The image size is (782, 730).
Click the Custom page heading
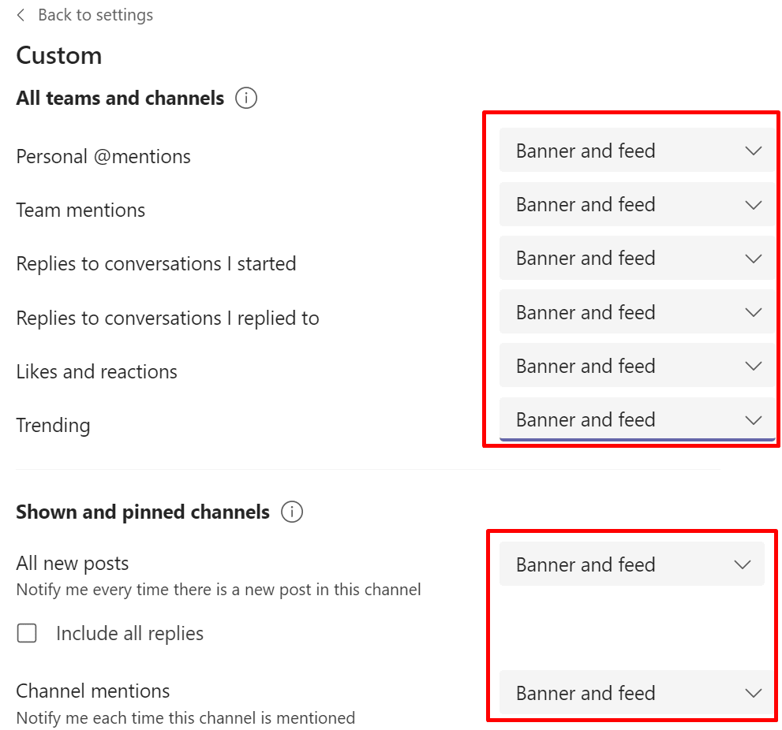coord(59,55)
